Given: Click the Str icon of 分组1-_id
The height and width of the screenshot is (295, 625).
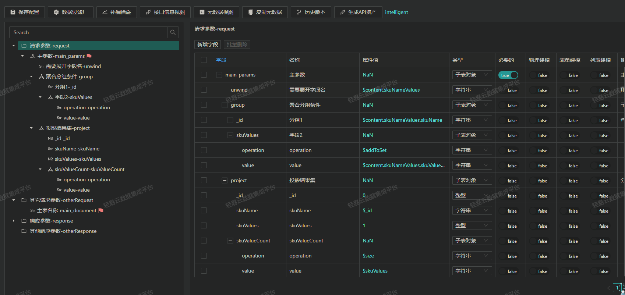Looking at the screenshot, I should coord(50,87).
